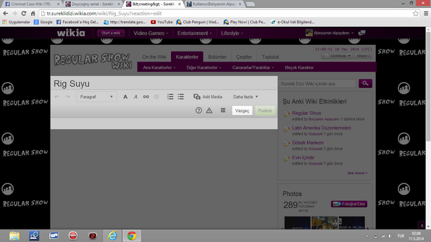Reload the current page
Image resolution: width=431 pixels, height=242 pixels.
(x=24, y=13)
